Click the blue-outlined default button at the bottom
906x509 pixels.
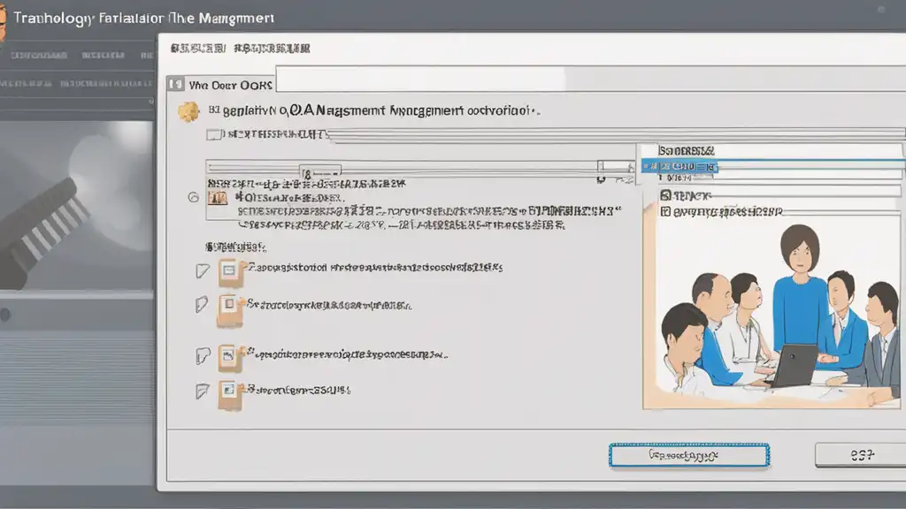point(688,455)
